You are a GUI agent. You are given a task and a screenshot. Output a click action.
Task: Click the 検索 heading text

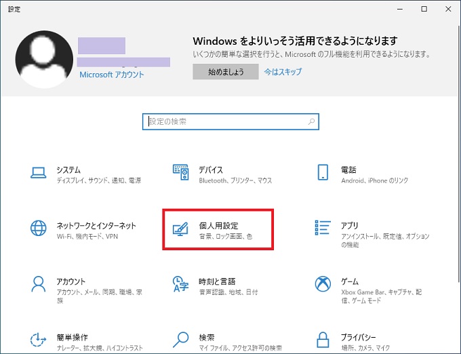pos(207,338)
